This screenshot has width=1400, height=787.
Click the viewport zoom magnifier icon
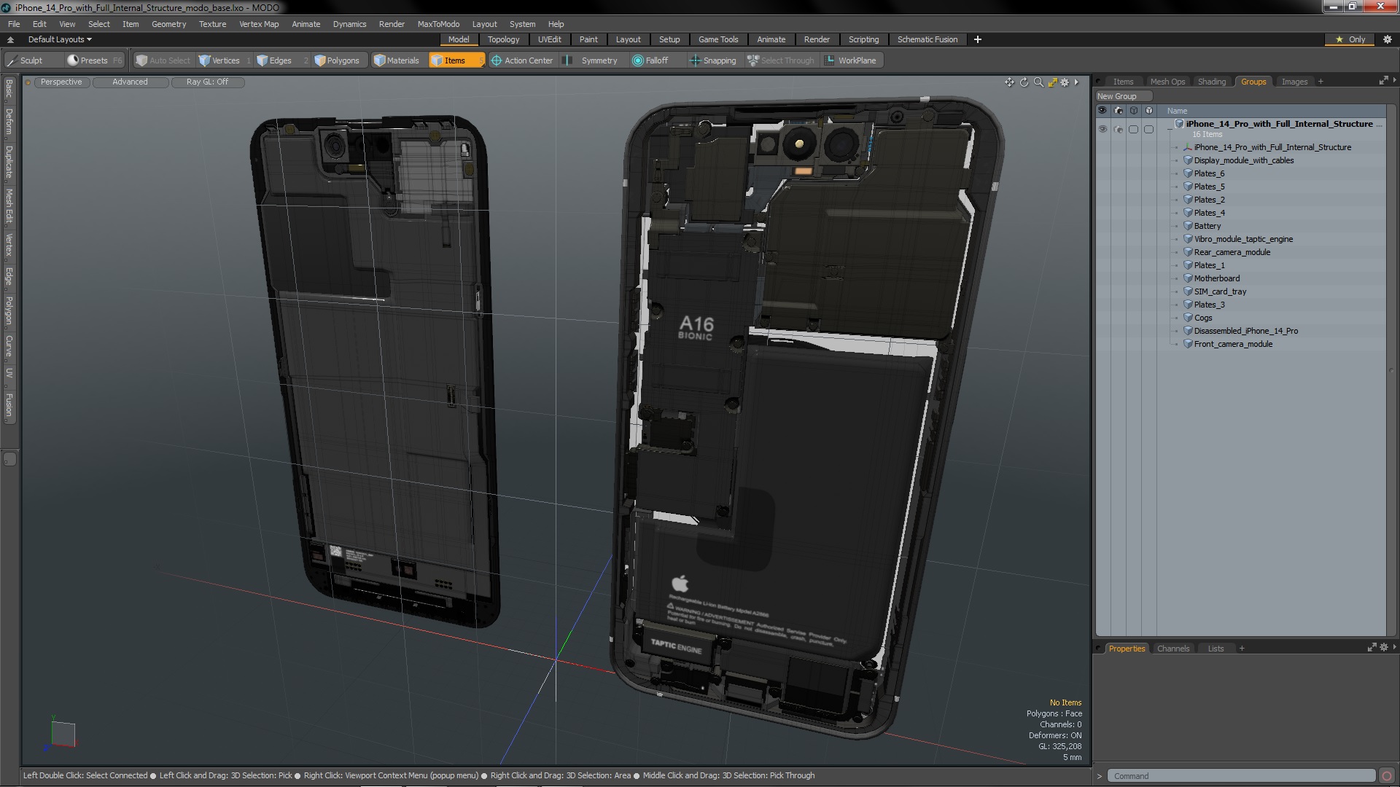click(1038, 82)
